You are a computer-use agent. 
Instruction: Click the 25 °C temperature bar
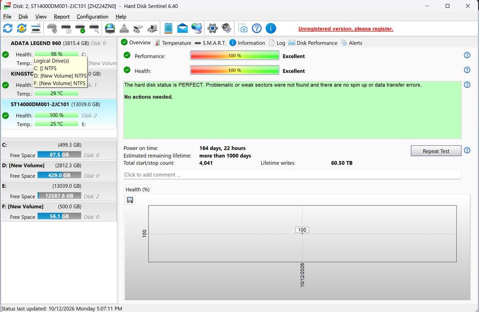[57, 124]
